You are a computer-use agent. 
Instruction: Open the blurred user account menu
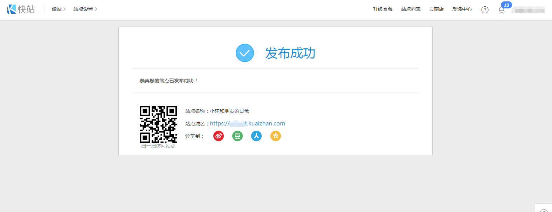tap(528, 10)
